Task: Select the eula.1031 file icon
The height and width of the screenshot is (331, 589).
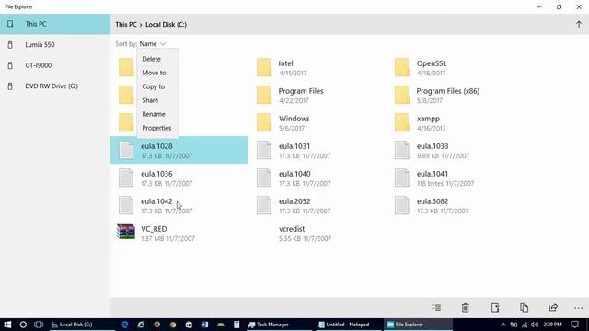Action: coord(264,150)
